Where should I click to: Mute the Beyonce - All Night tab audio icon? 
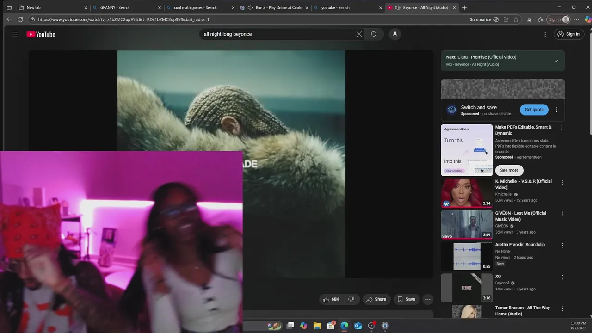coord(398,7)
